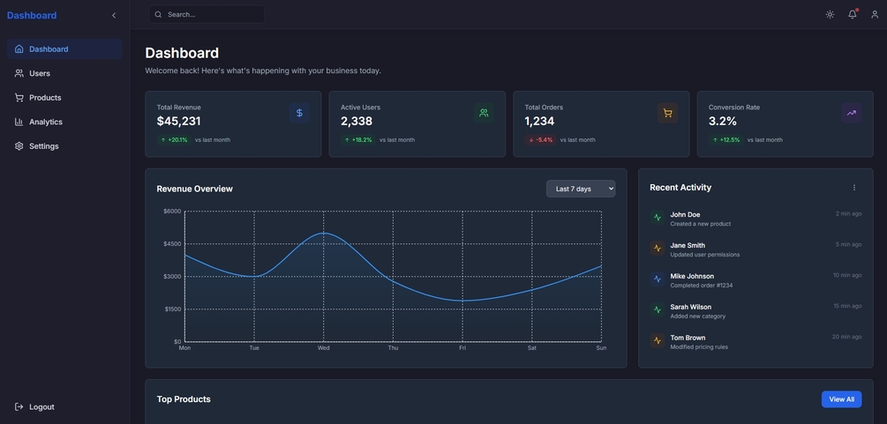
Task: Open the Products sidebar page
Action: (64, 98)
